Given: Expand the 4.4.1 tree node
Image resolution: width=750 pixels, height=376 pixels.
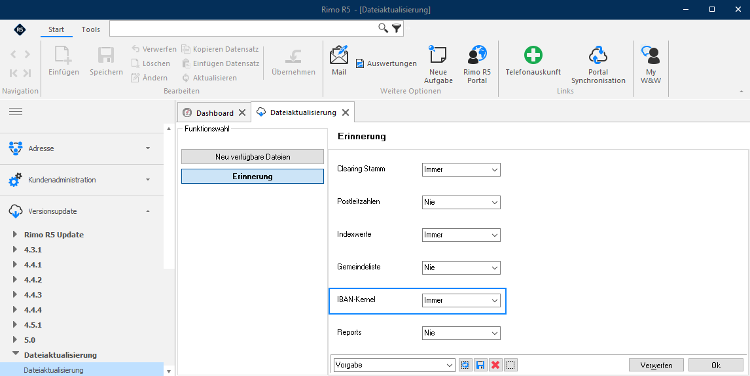Looking at the screenshot, I should point(15,265).
